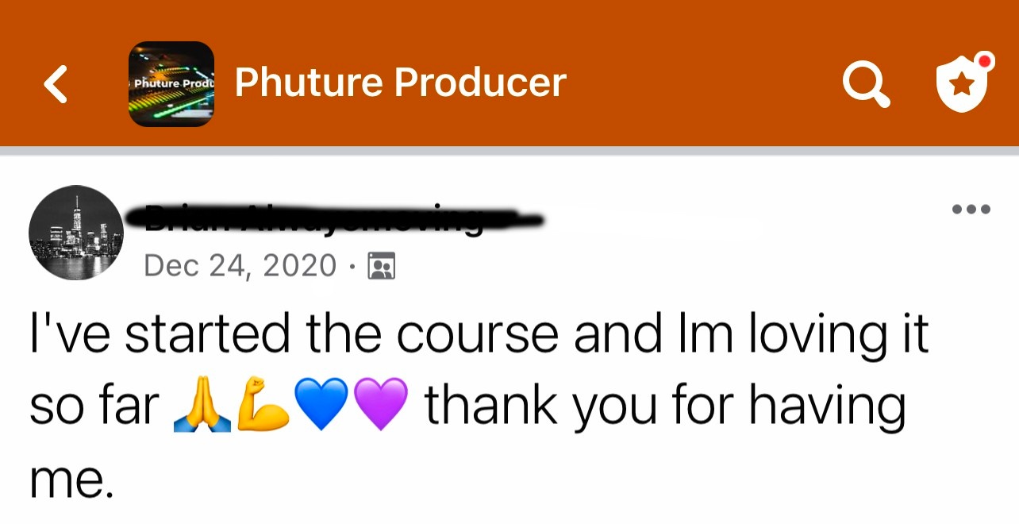Click the words "loving it" in post
Viewport: 1019px width, 524px height.
pos(838,337)
